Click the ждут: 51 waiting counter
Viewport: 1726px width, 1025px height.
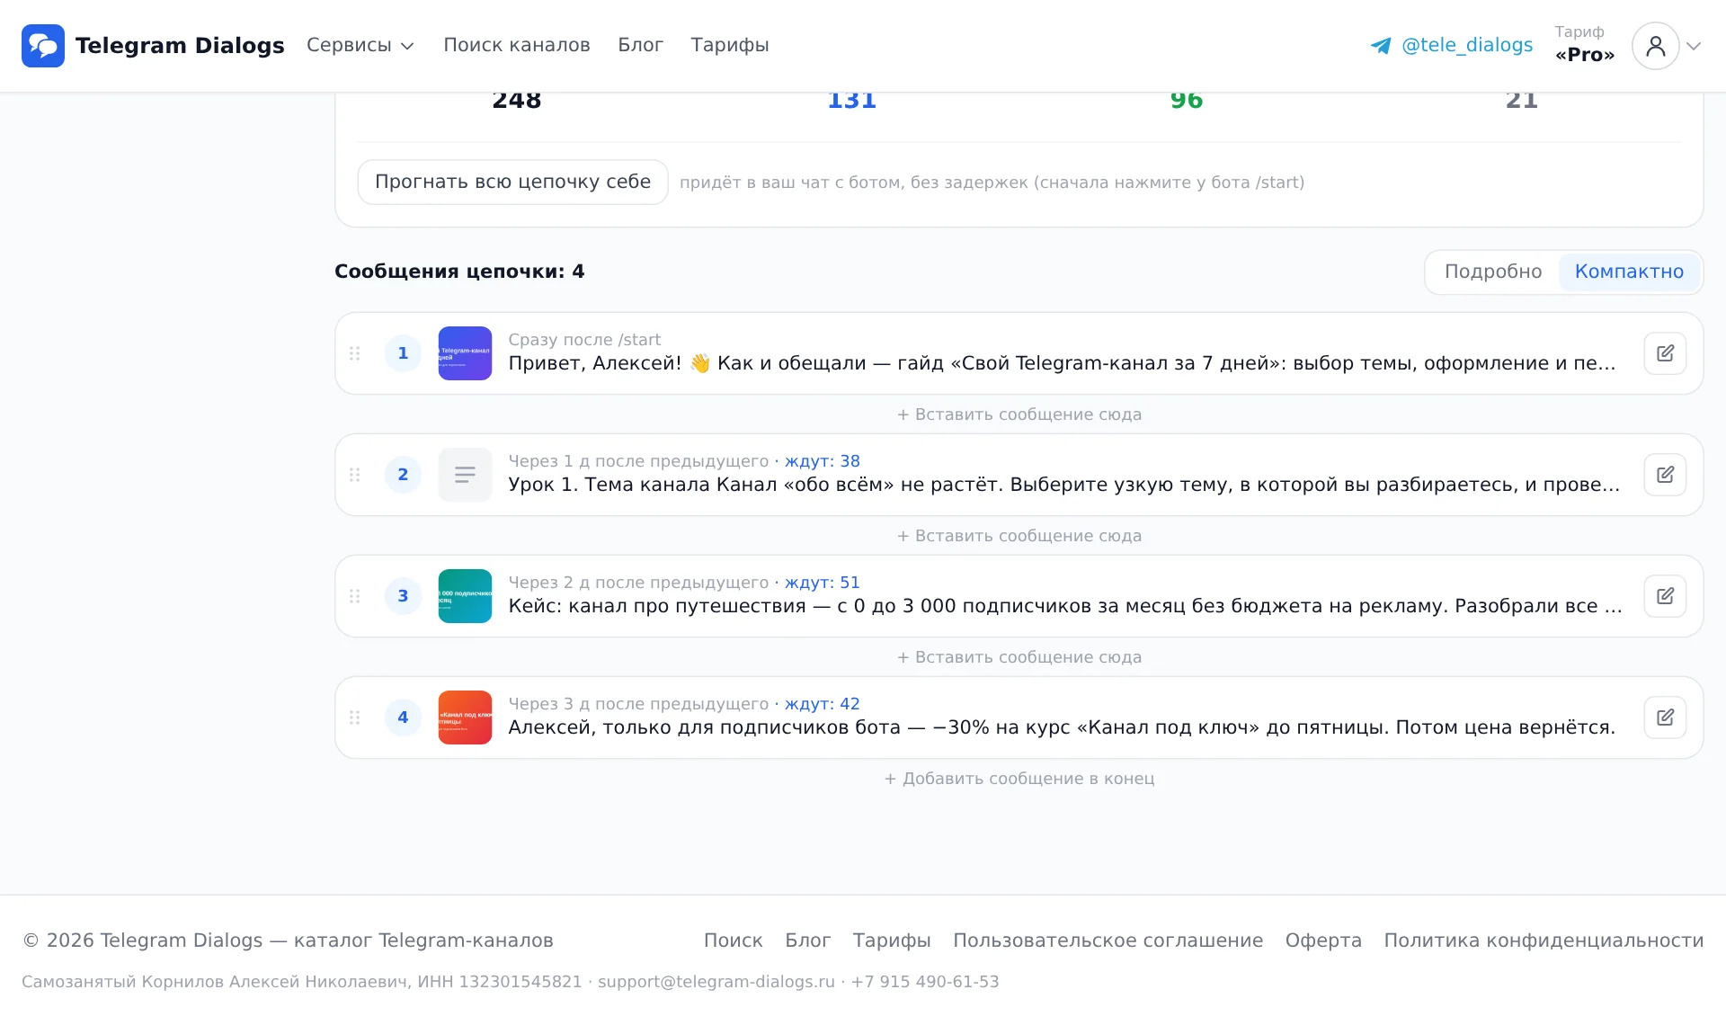823,583
